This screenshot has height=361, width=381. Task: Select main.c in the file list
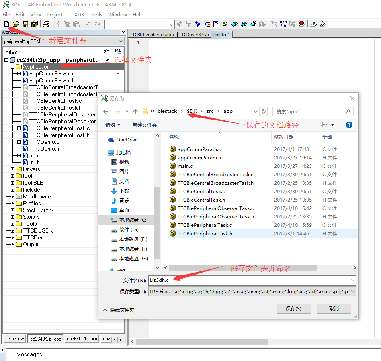[185, 166]
